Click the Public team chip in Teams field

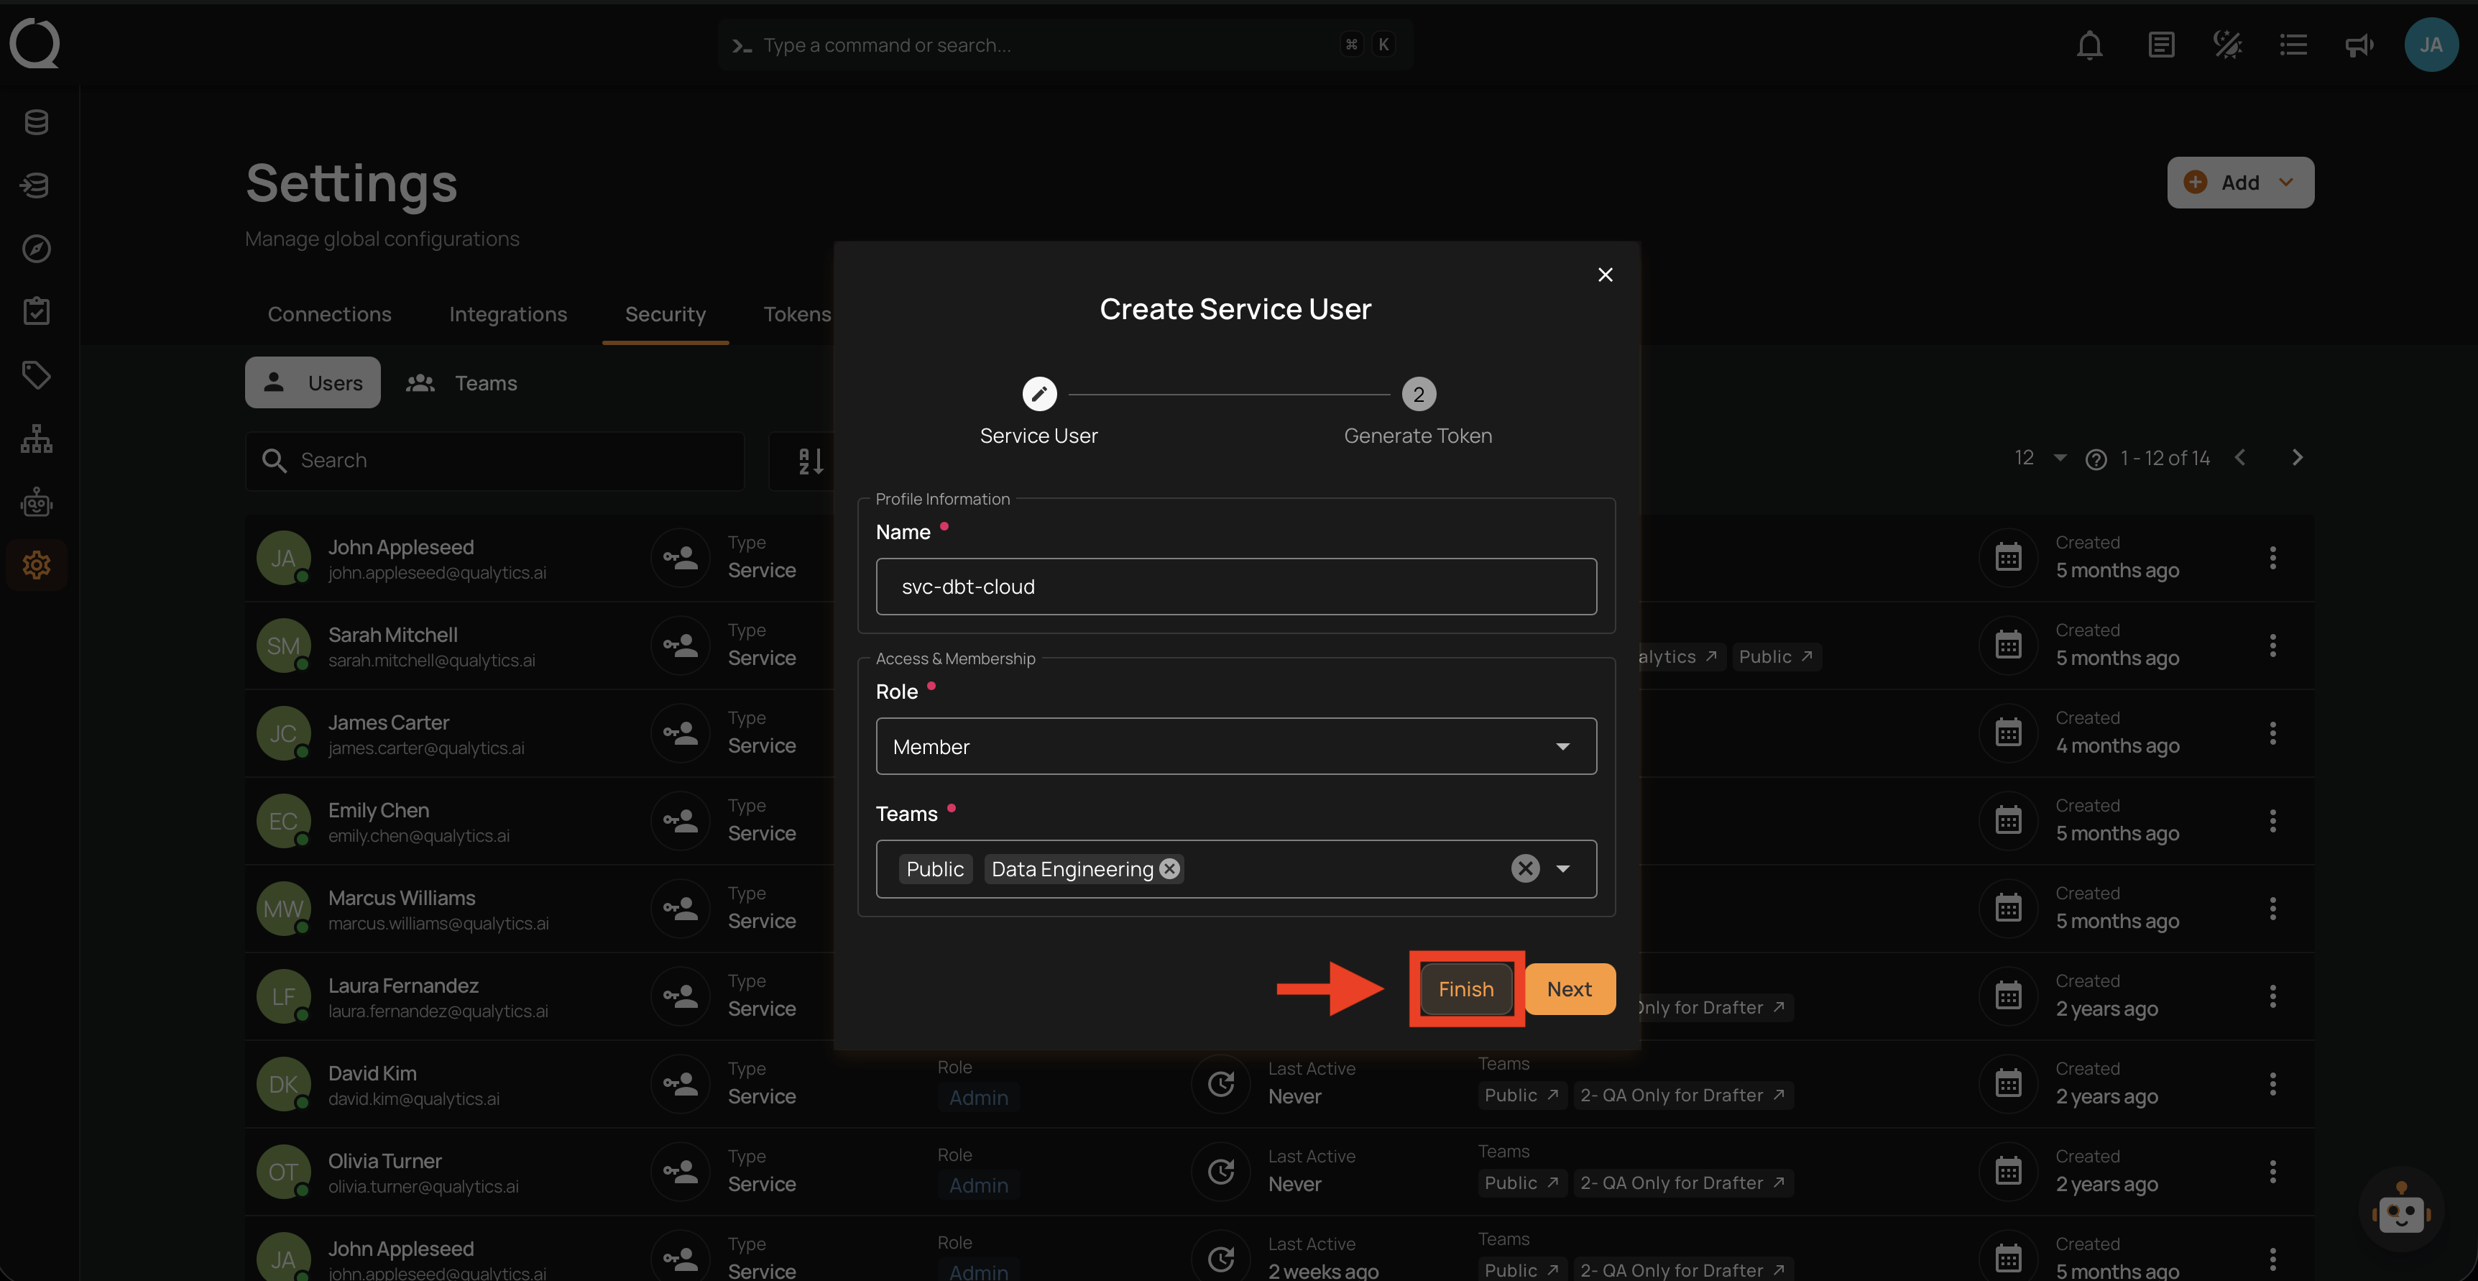coord(934,869)
